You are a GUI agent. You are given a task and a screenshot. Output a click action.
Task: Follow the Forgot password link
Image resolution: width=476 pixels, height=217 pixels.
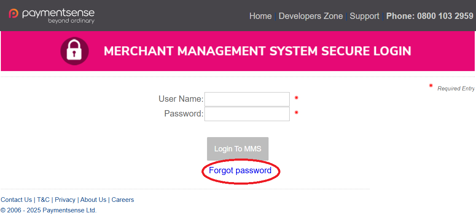tap(240, 170)
